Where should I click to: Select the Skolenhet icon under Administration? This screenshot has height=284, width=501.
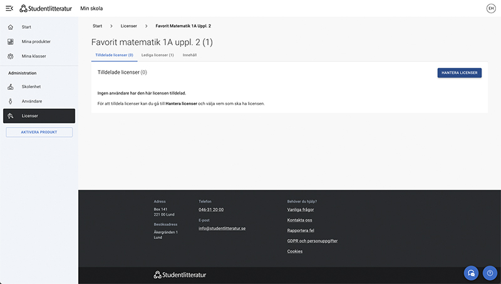(11, 86)
